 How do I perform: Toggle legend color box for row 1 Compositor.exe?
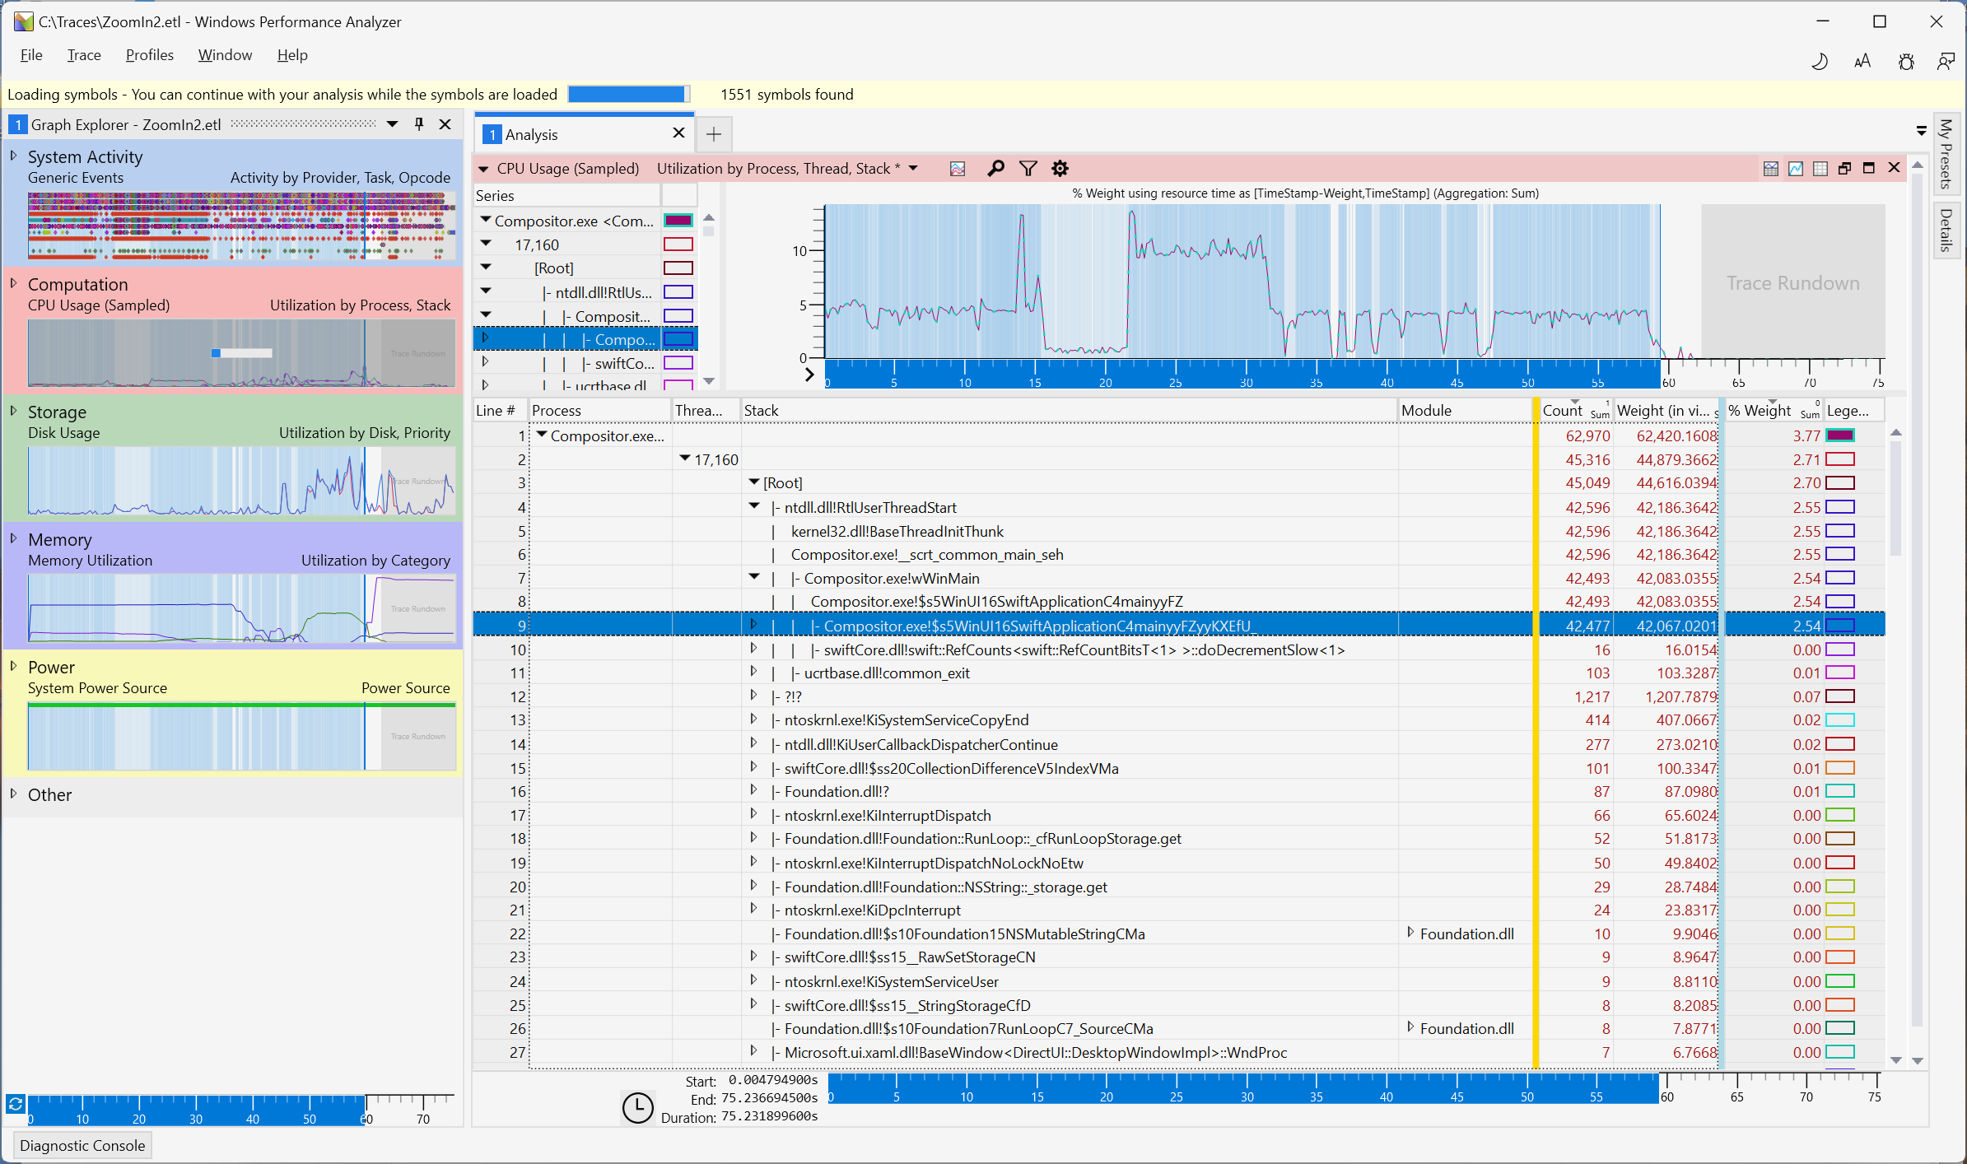[x=1840, y=435]
